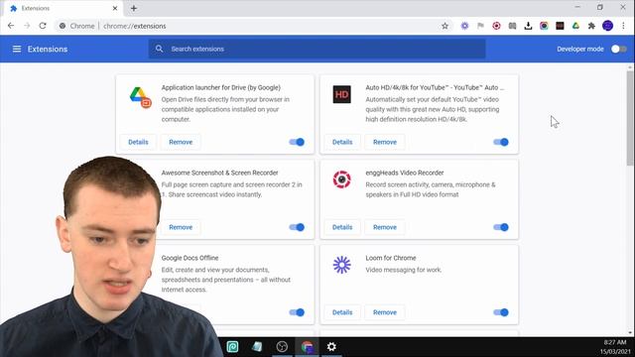635x357 pixels.
Task: Open Chrome's three-dot menu
Action: 623,26
